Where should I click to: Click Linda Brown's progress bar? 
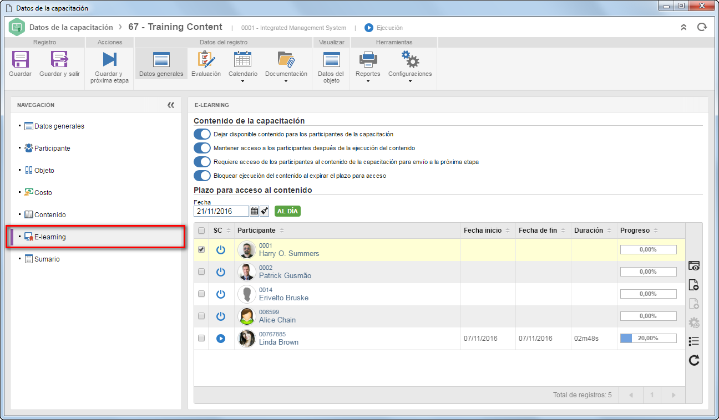648,338
